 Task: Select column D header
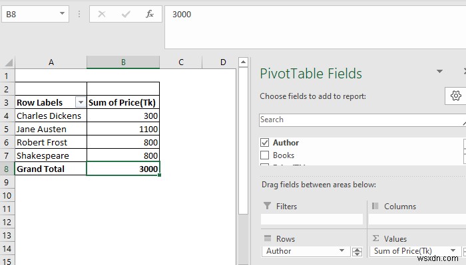pos(223,62)
